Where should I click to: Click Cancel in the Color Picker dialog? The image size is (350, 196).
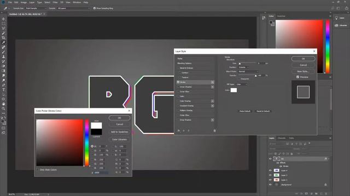(x=119, y=124)
